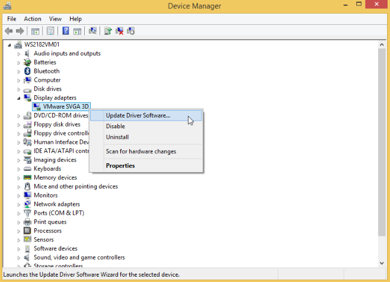
Task: Click the Disable device toolbar icon
Action: click(130, 31)
